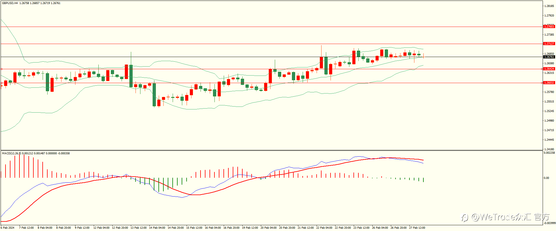Click the 1.24180 price axis label
556x231 pixels.
tap(549, 149)
